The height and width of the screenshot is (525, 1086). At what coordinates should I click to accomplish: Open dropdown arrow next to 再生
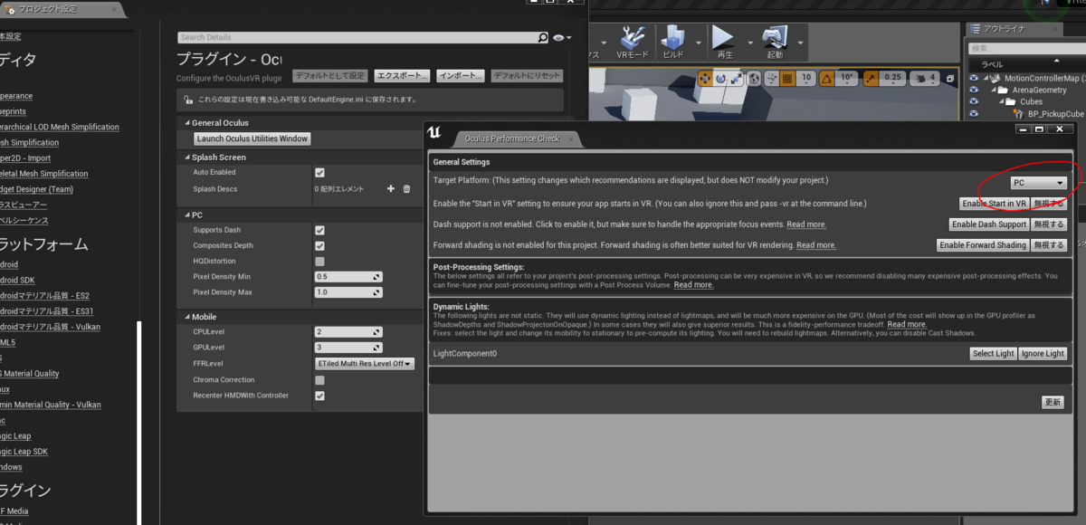749,42
